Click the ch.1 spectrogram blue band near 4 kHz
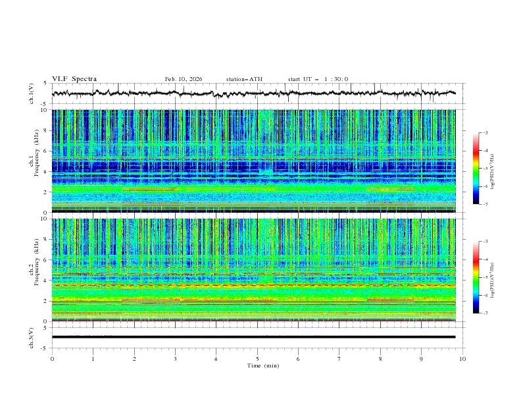521x403 pixels. click(x=197, y=167)
